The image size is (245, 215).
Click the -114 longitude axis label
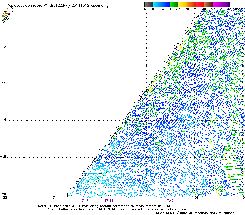pos(99,198)
